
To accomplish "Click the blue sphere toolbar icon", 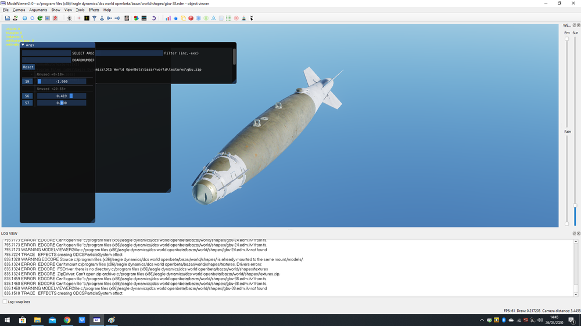I will (25, 18).
